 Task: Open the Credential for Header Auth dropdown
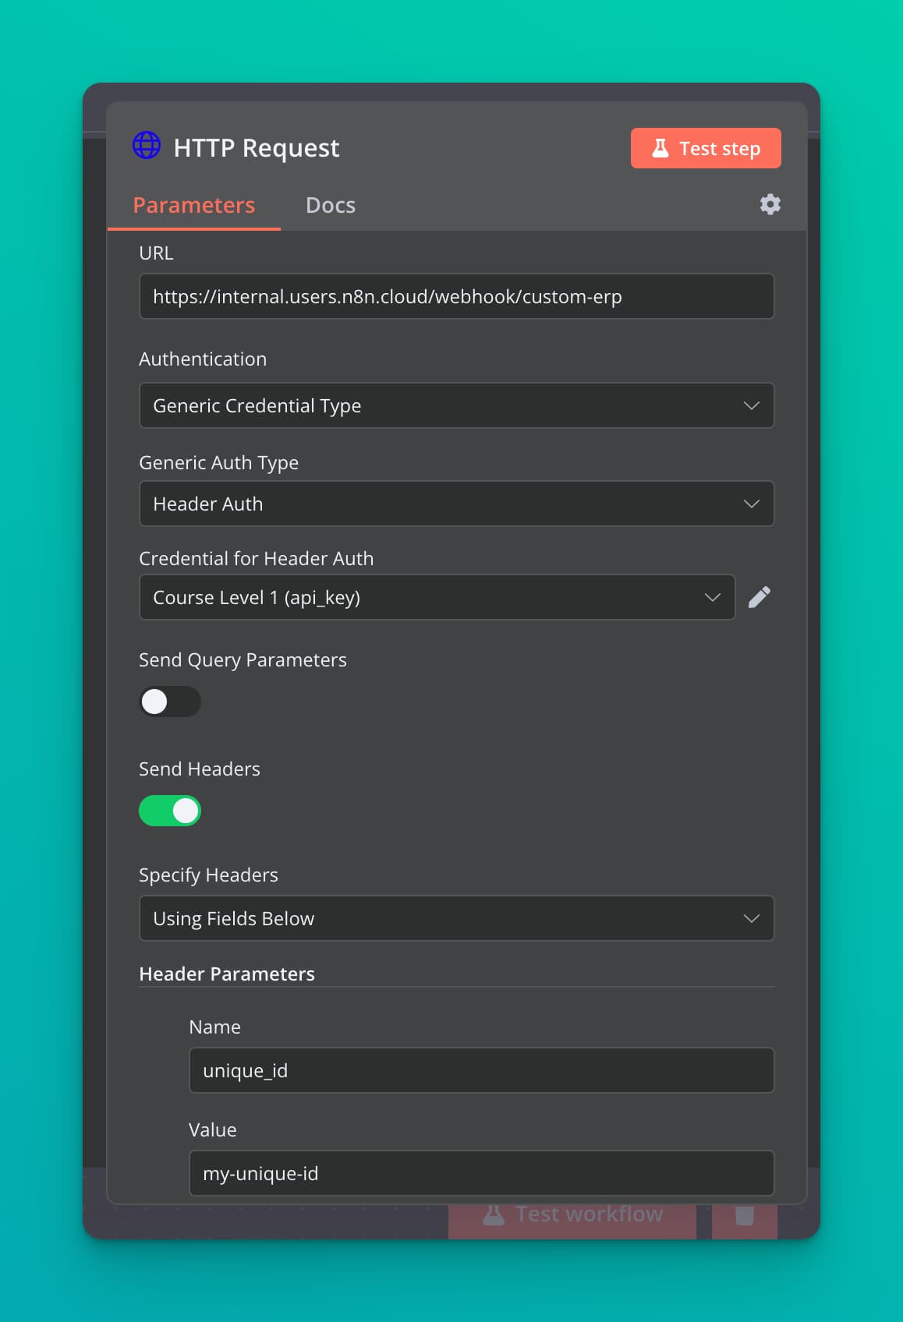coord(437,597)
